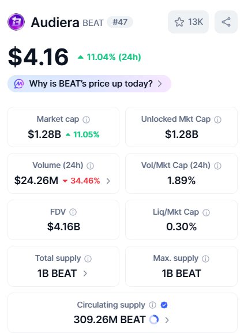The width and height of the screenshot is (248, 333).
Task: Add BEAT to watchlist via star button
Action: (x=188, y=22)
